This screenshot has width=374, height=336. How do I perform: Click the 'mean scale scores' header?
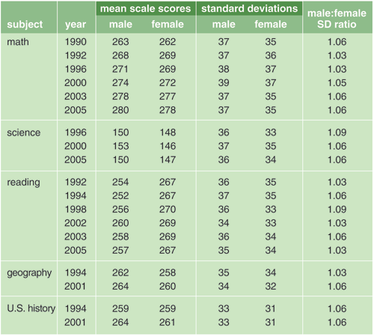point(146,8)
